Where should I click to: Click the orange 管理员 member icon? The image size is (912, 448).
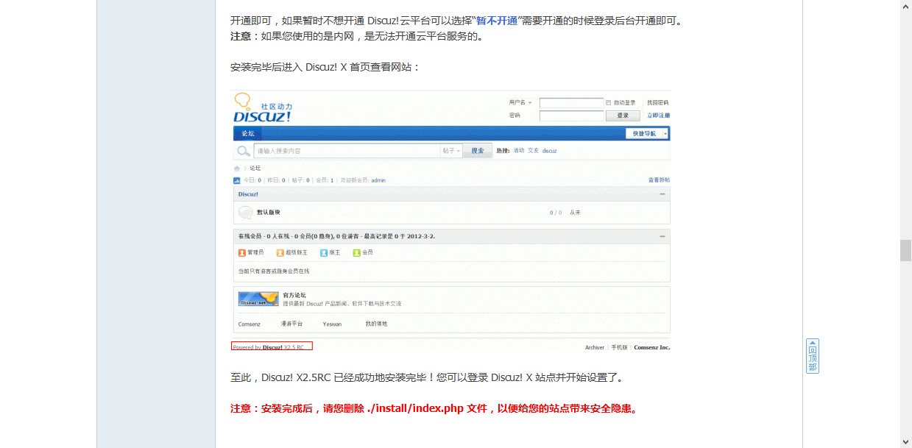[x=242, y=252]
